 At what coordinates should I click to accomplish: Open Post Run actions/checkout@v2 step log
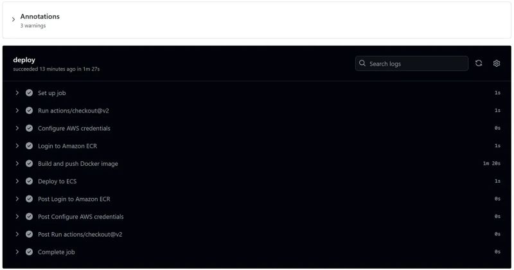point(80,234)
